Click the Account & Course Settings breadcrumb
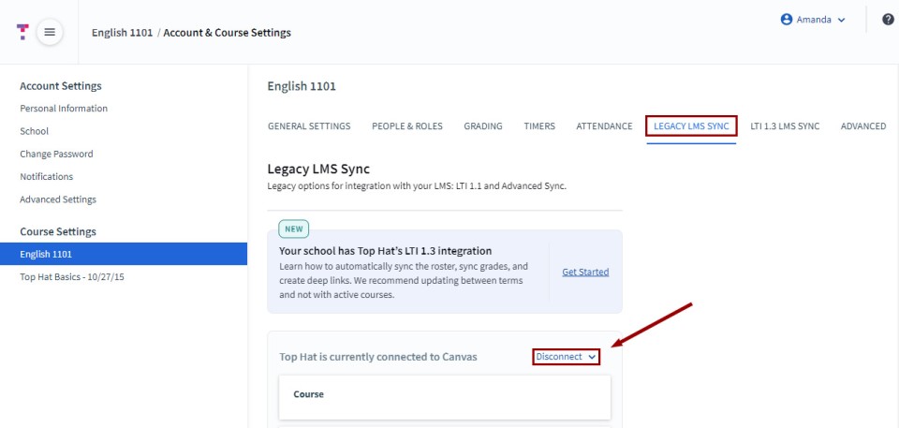The width and height of the screenshot is (899, 428). [x=227, y=33]
